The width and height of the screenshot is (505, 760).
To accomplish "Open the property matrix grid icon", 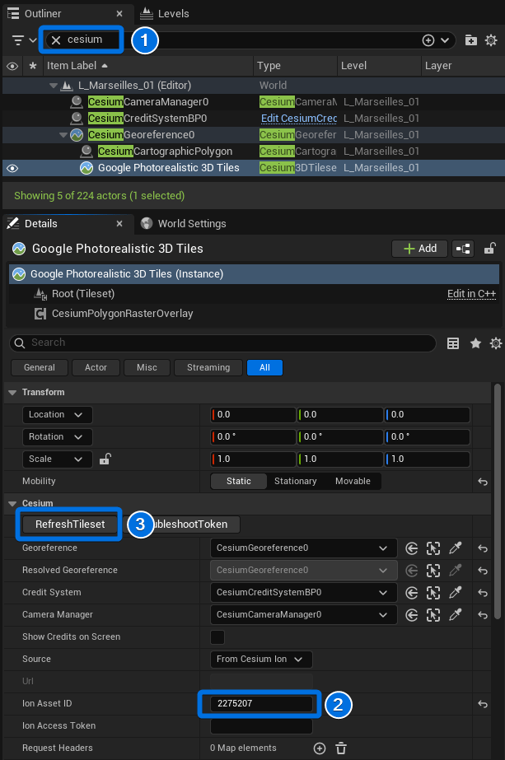I will 452,343.
